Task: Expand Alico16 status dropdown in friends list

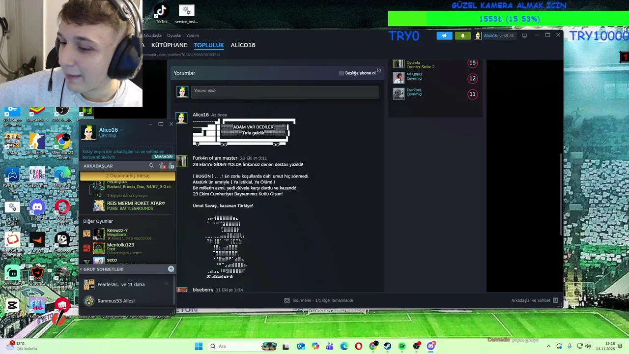Action: (x=121, y=130)
